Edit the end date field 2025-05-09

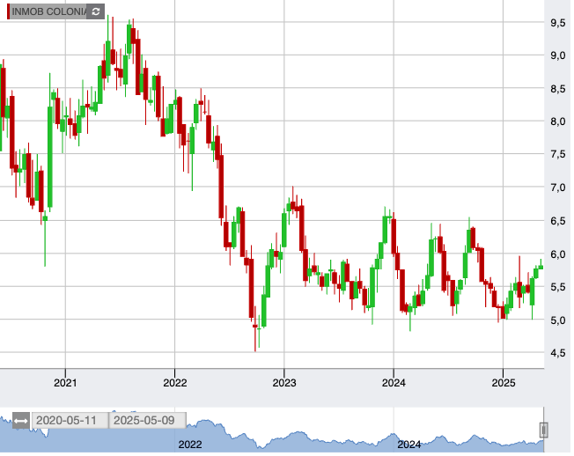coord(148,421)
